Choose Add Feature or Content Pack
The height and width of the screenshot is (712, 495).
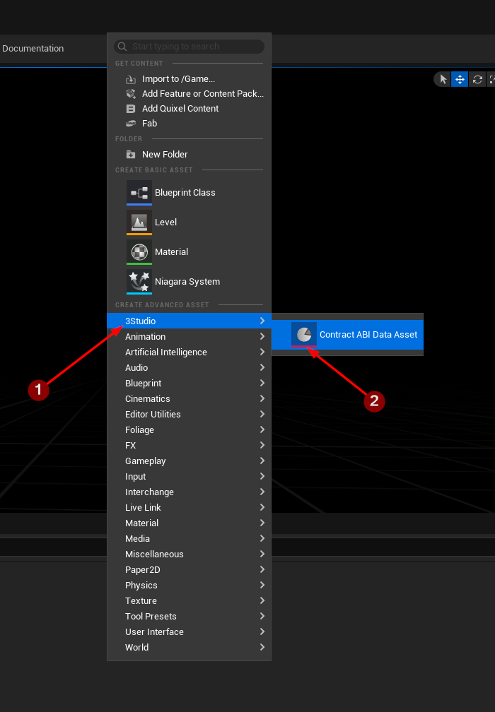click(x=189, y=94)
